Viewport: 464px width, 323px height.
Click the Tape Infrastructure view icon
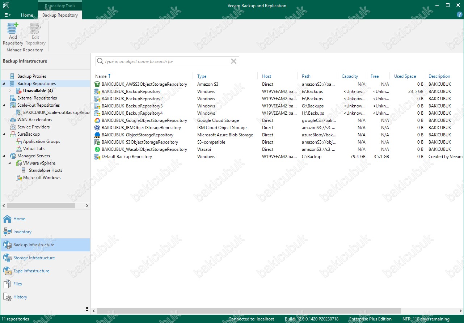pyautogui.click(x=7, y=271)
